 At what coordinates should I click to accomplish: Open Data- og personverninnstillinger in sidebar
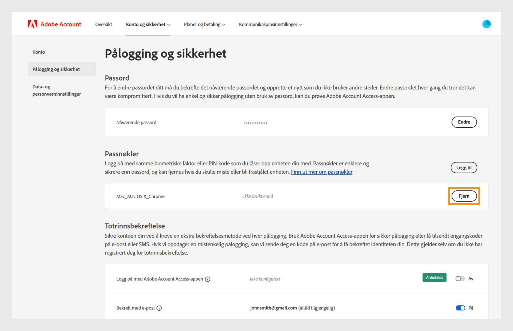[x=56, y=90]
